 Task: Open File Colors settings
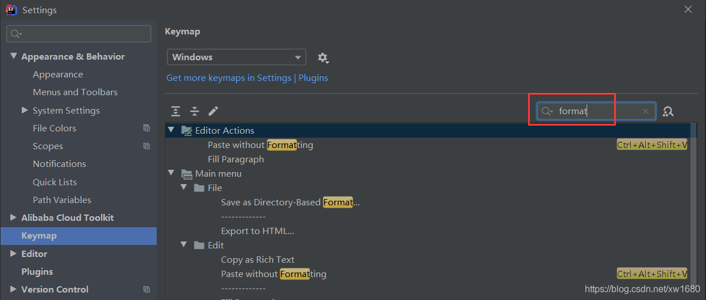[x=55, y=128]
